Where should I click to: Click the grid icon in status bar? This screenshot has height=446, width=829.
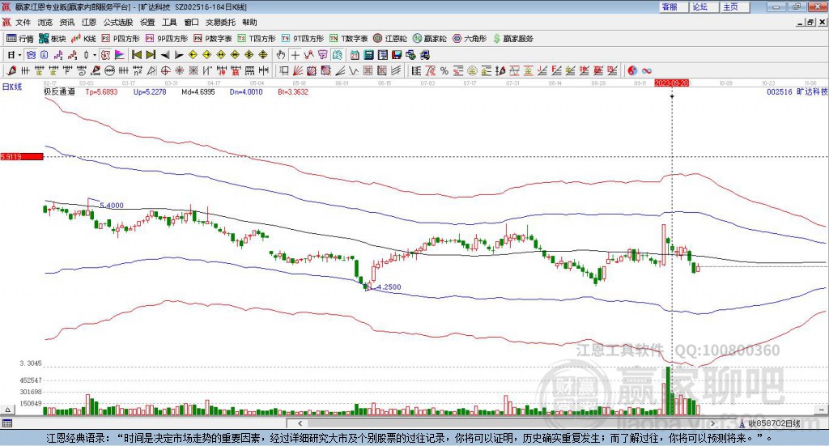coord(6,423)
